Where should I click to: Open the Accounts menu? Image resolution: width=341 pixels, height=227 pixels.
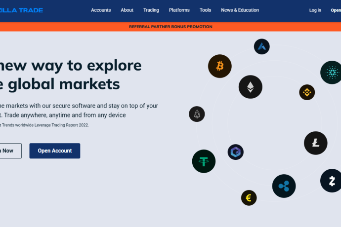pyautogui.click(x=101, y=10)
